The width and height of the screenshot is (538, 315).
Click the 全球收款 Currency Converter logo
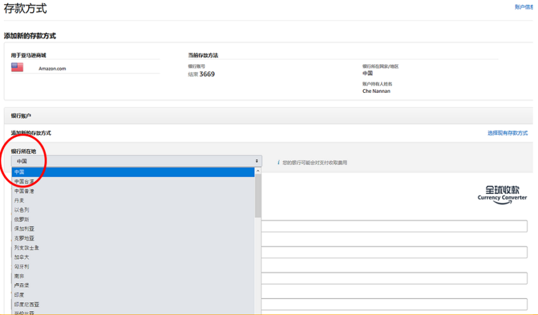pyautogui.click(x=502, y=193)
